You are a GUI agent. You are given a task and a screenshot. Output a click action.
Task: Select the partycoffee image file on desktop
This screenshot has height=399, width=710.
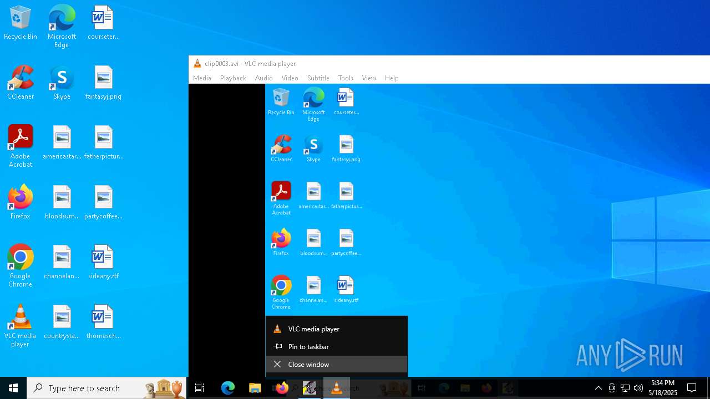click(103, 203)
